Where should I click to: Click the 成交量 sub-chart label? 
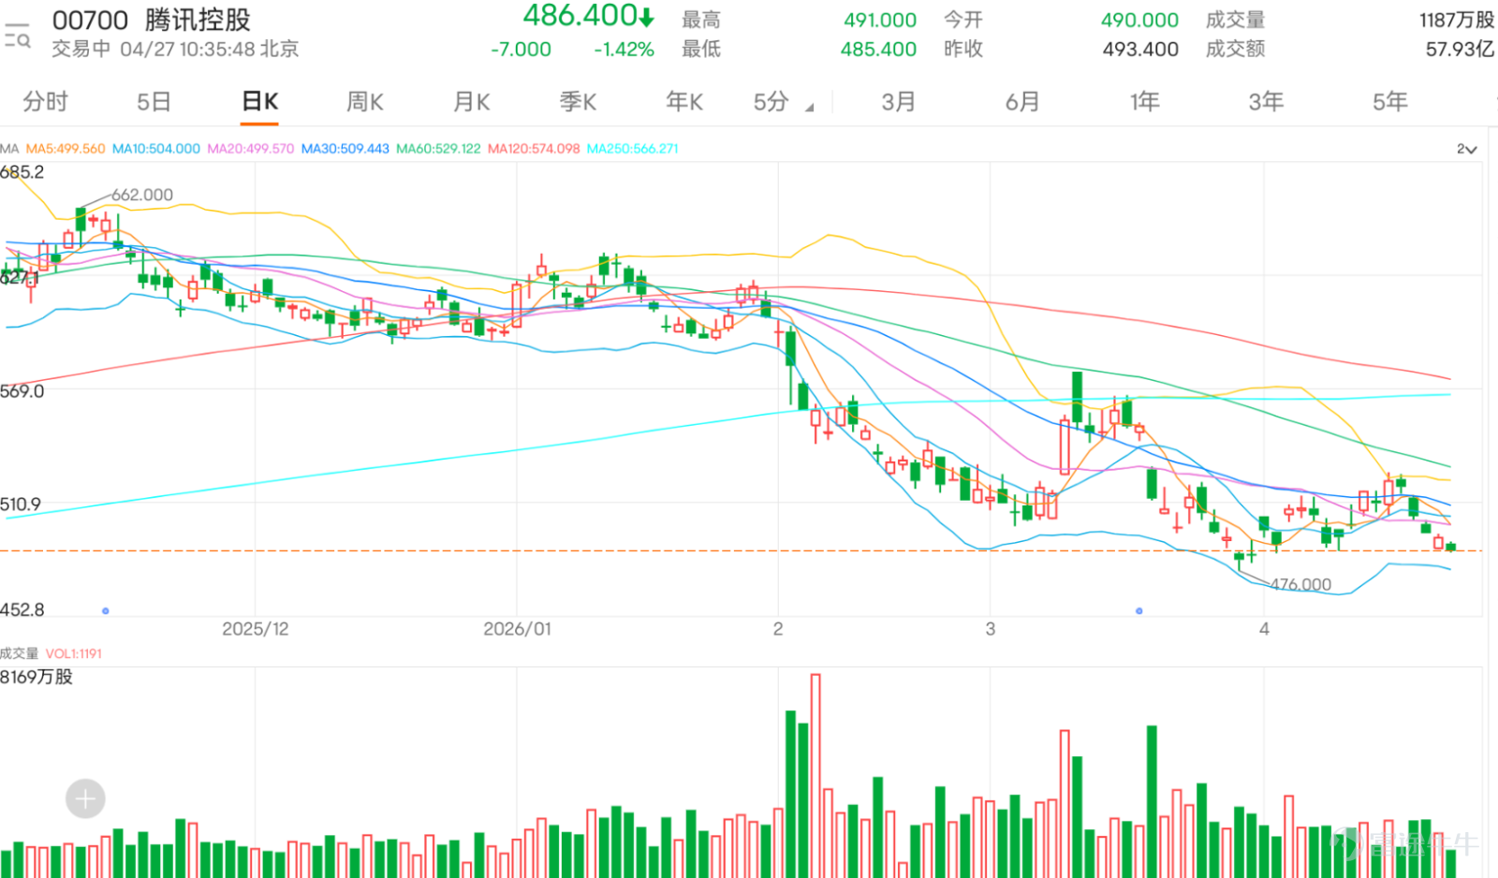click(19, 653)
